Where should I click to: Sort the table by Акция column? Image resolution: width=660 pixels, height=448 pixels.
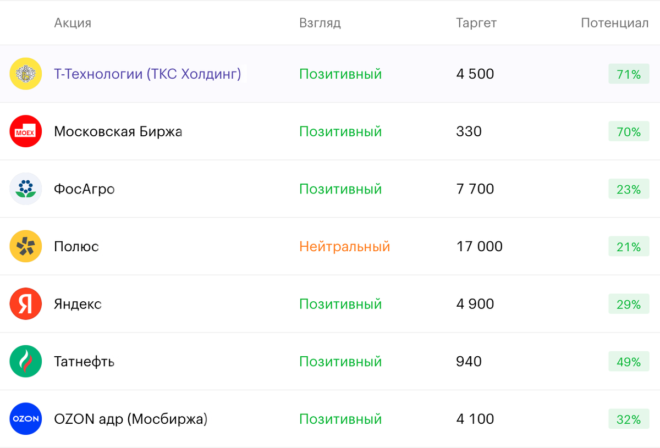(73, 23)
